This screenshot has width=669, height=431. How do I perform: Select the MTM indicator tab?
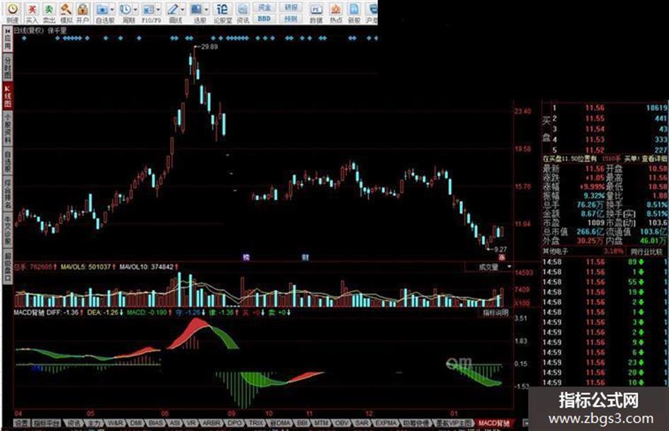point(321,423)
